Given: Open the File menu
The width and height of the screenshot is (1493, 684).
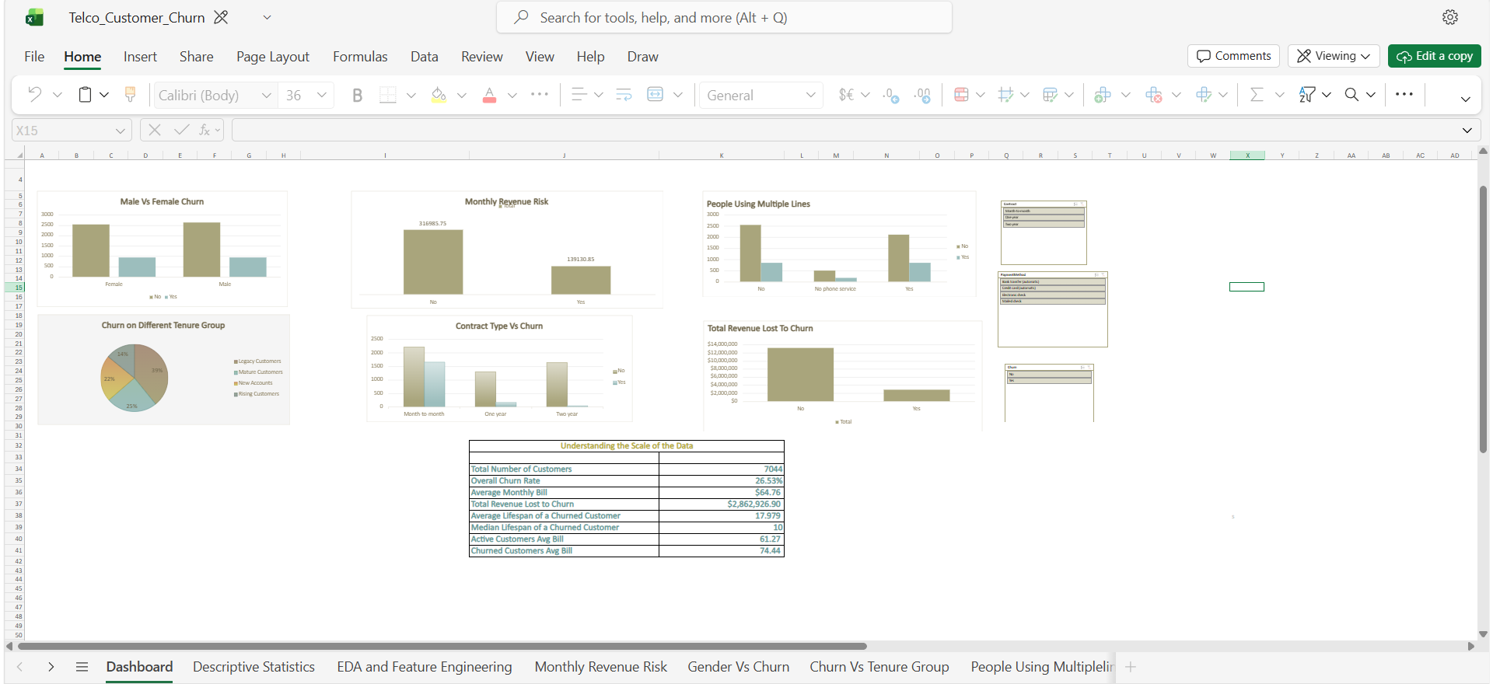Looking at the screenshot, I should click(34, 57).
